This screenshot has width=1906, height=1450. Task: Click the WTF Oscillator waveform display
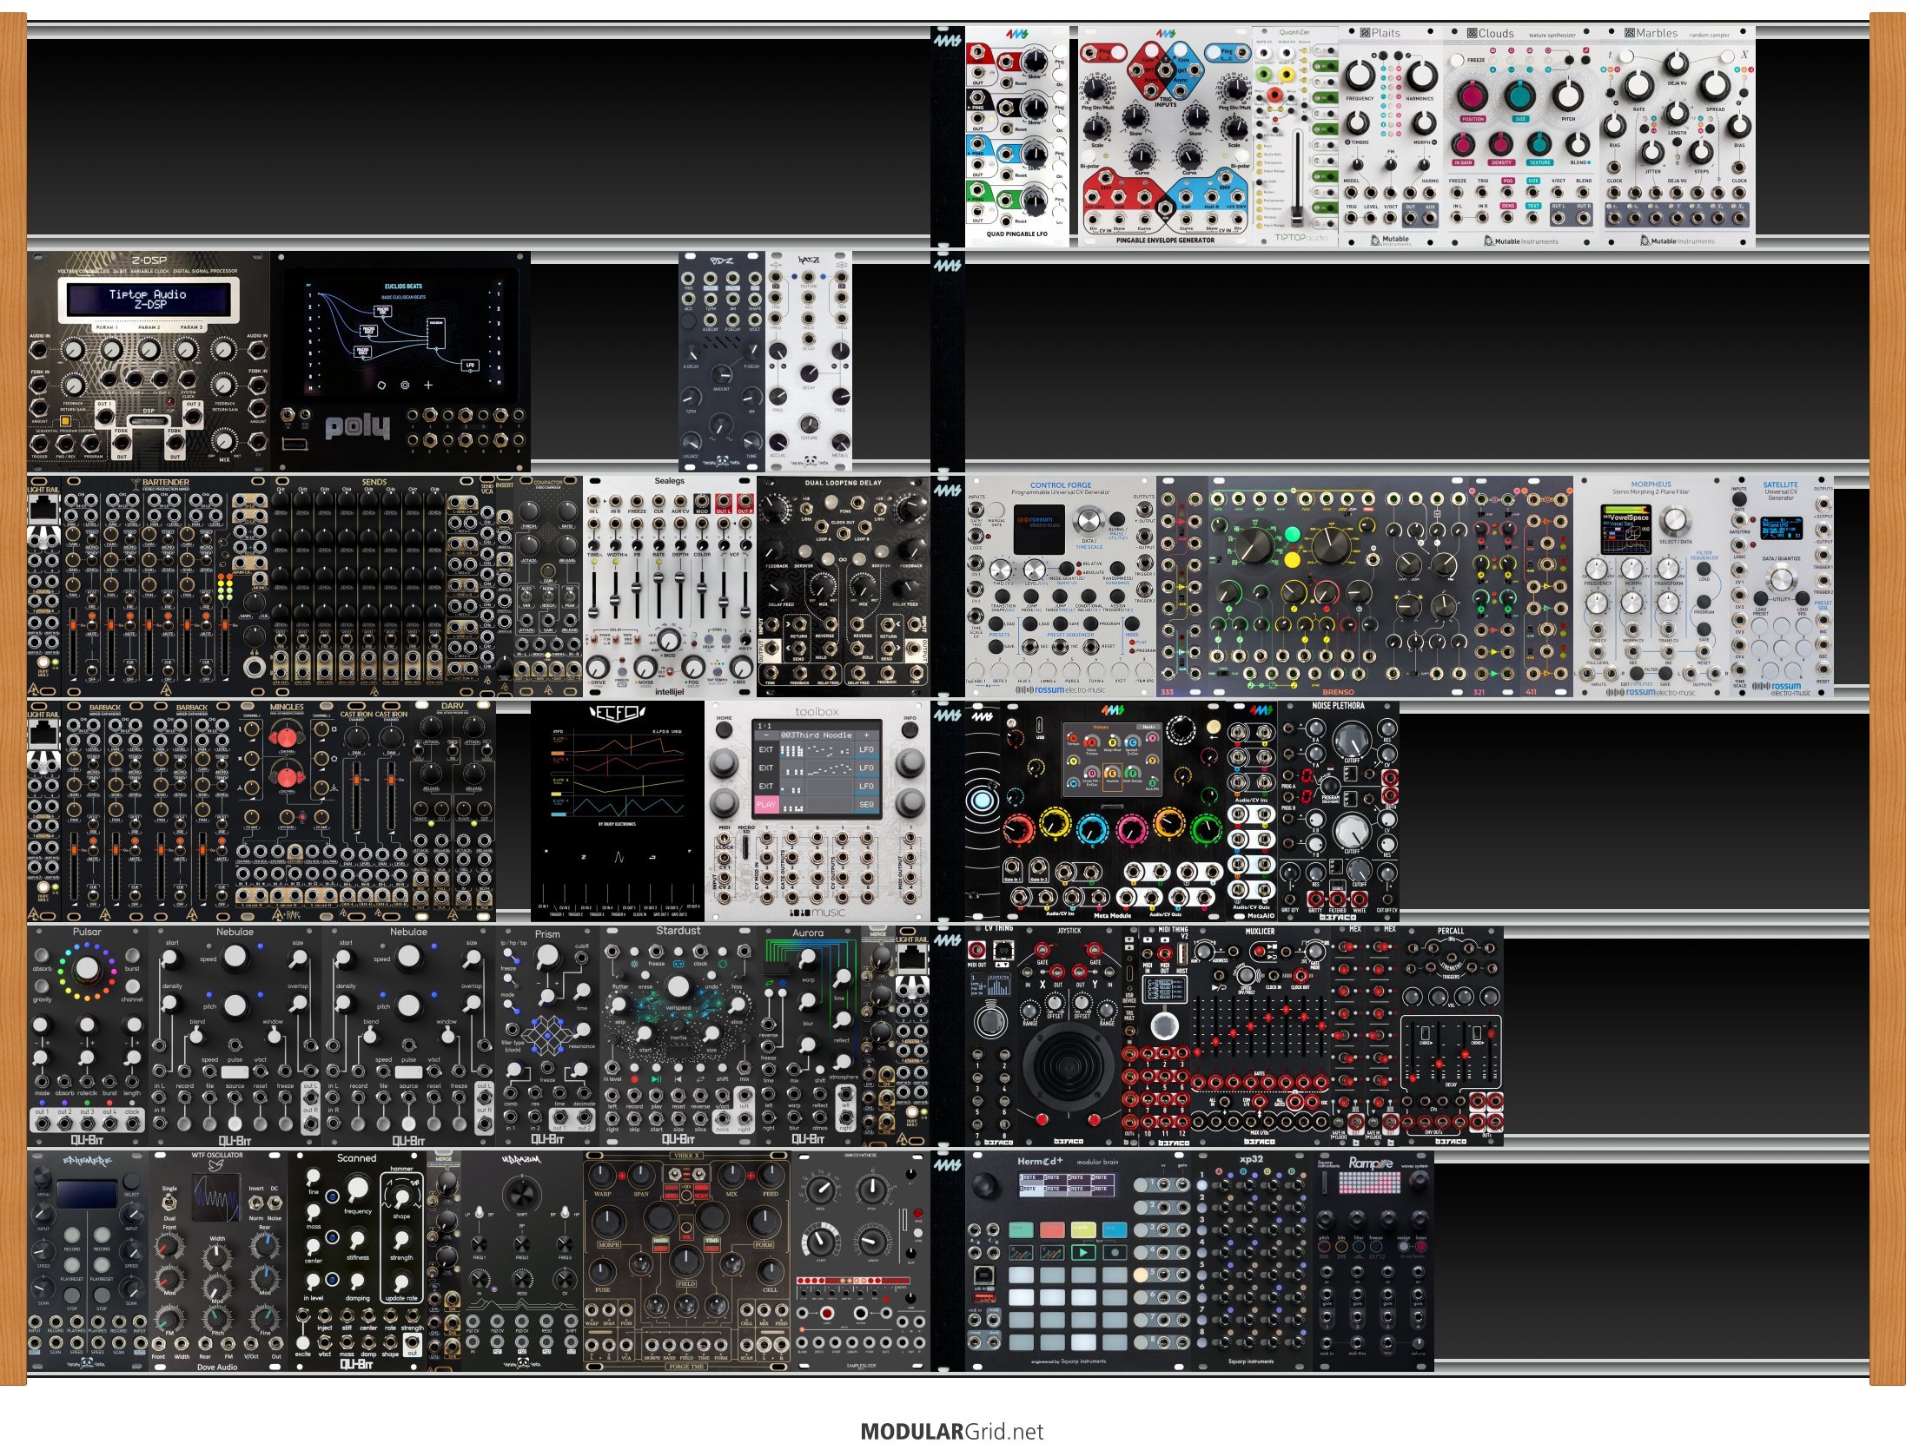216,1197
